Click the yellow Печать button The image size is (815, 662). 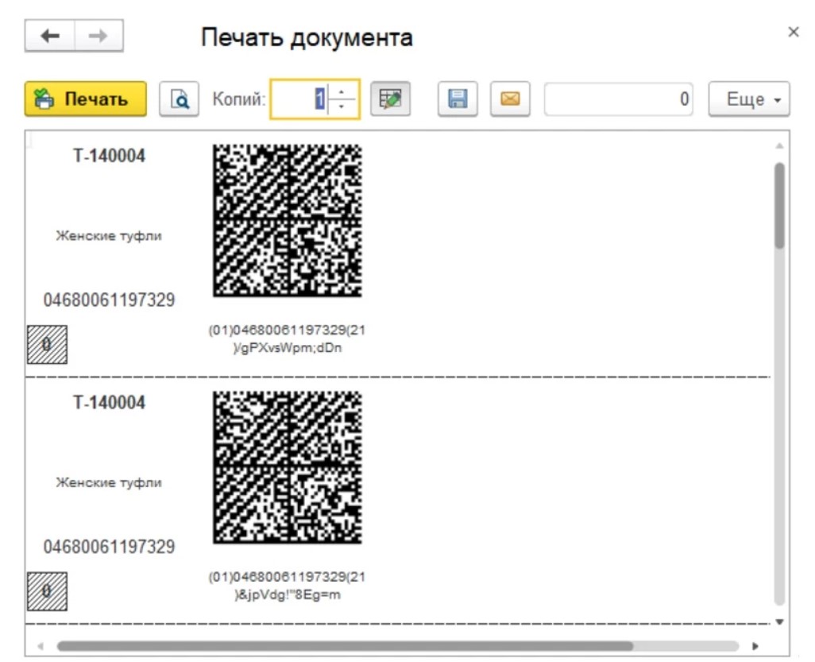click(86, 99)
